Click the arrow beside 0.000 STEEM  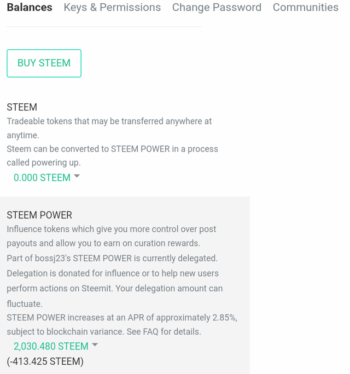pos(77,176)
